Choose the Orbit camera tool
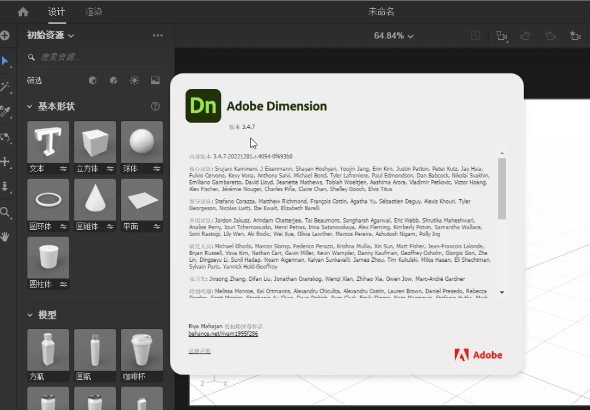 pyautogui.click(x=6, y=136)
